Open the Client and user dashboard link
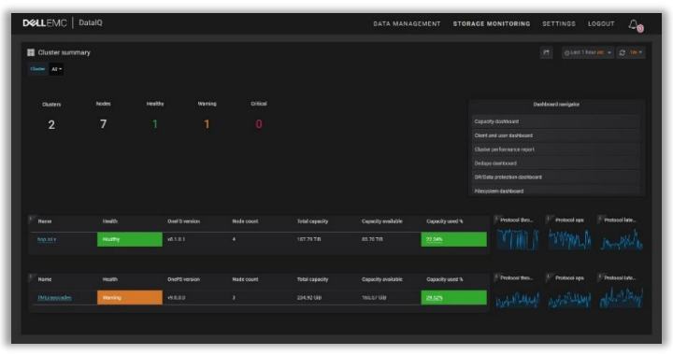 [556, 135]
